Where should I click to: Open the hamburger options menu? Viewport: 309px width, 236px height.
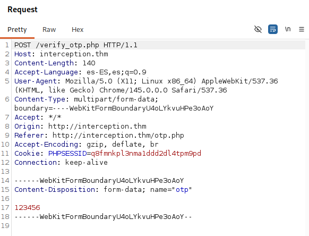point(302,29)
